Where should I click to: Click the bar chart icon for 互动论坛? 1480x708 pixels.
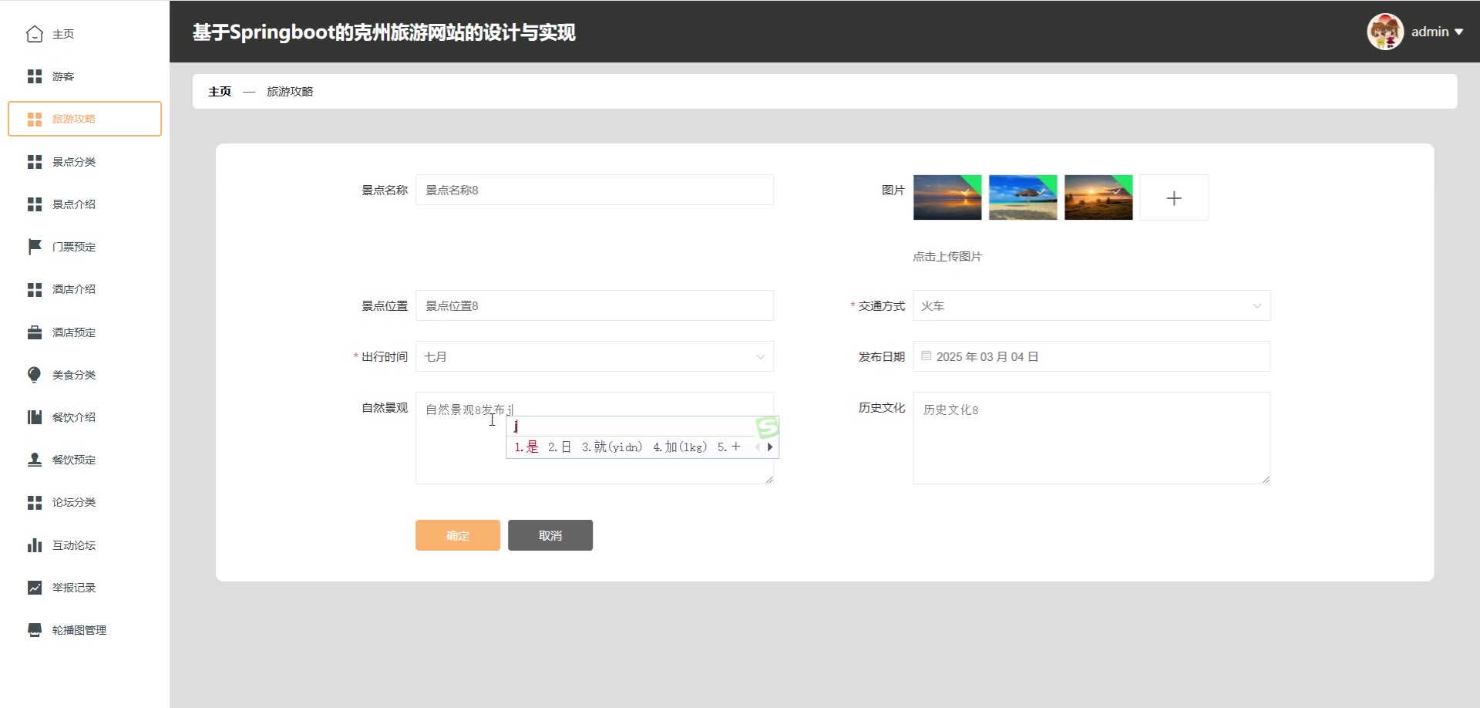click(35, 545)
